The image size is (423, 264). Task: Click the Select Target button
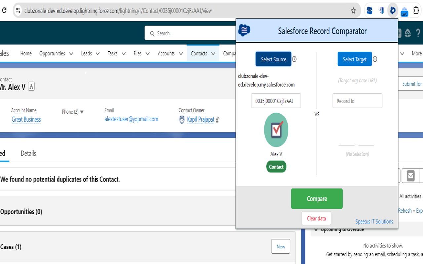click(x=355, y=59)
